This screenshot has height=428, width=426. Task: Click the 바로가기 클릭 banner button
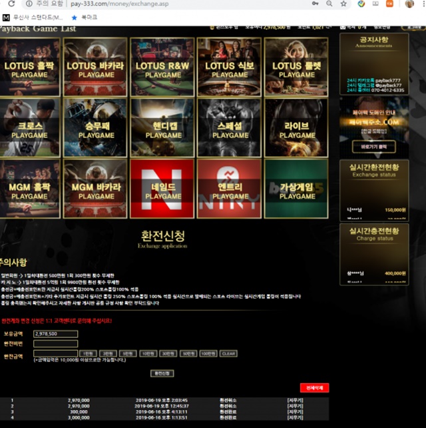(x=374, y=147)
